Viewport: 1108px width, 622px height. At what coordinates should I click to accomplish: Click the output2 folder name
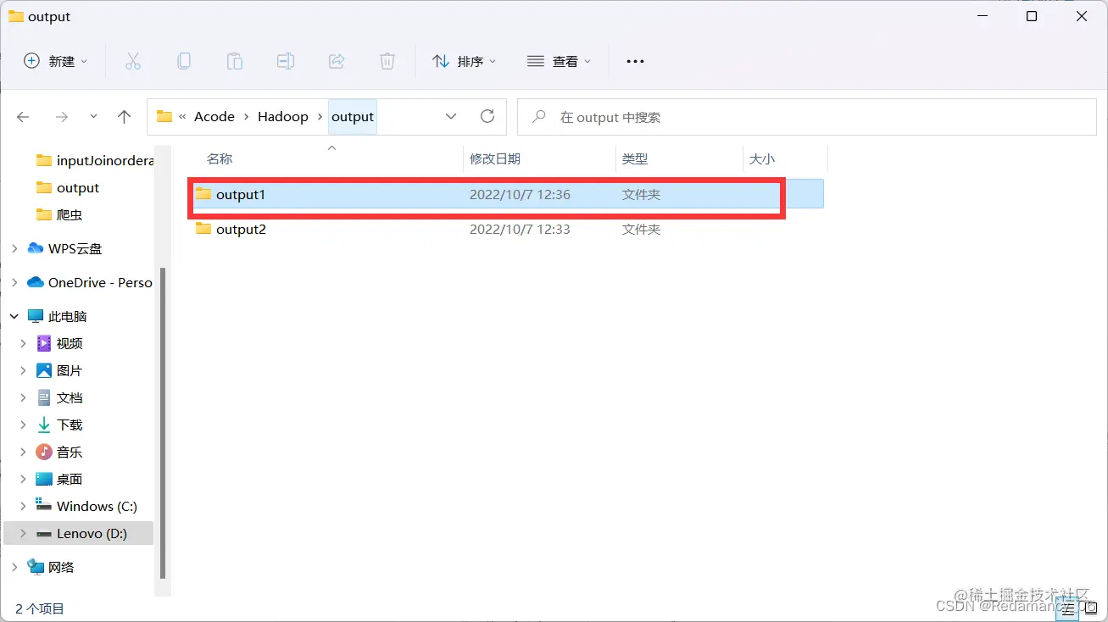click(x=241, y=229)
